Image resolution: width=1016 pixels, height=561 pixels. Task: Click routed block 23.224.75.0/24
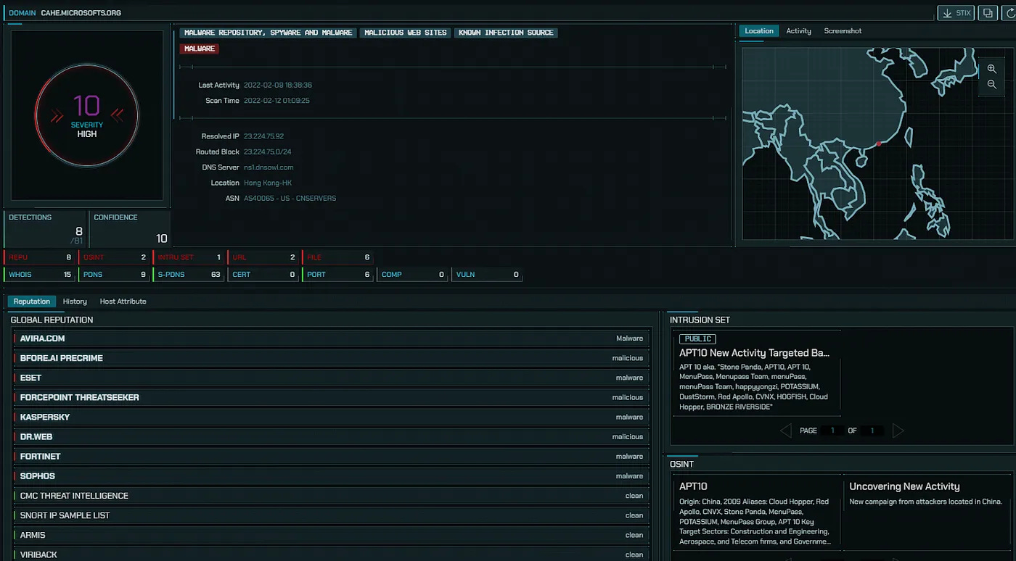[268, 151]
